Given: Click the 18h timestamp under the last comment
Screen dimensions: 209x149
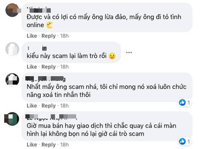Looking at the screenshot, I should click(64, 145).
